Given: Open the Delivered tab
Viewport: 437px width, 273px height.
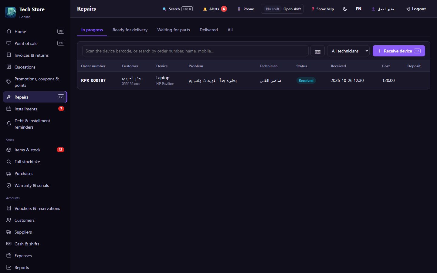Looking at the screenshot, I should [209, 30].
